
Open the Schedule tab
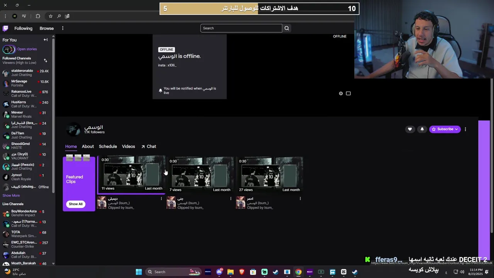[x=108, y=146]
